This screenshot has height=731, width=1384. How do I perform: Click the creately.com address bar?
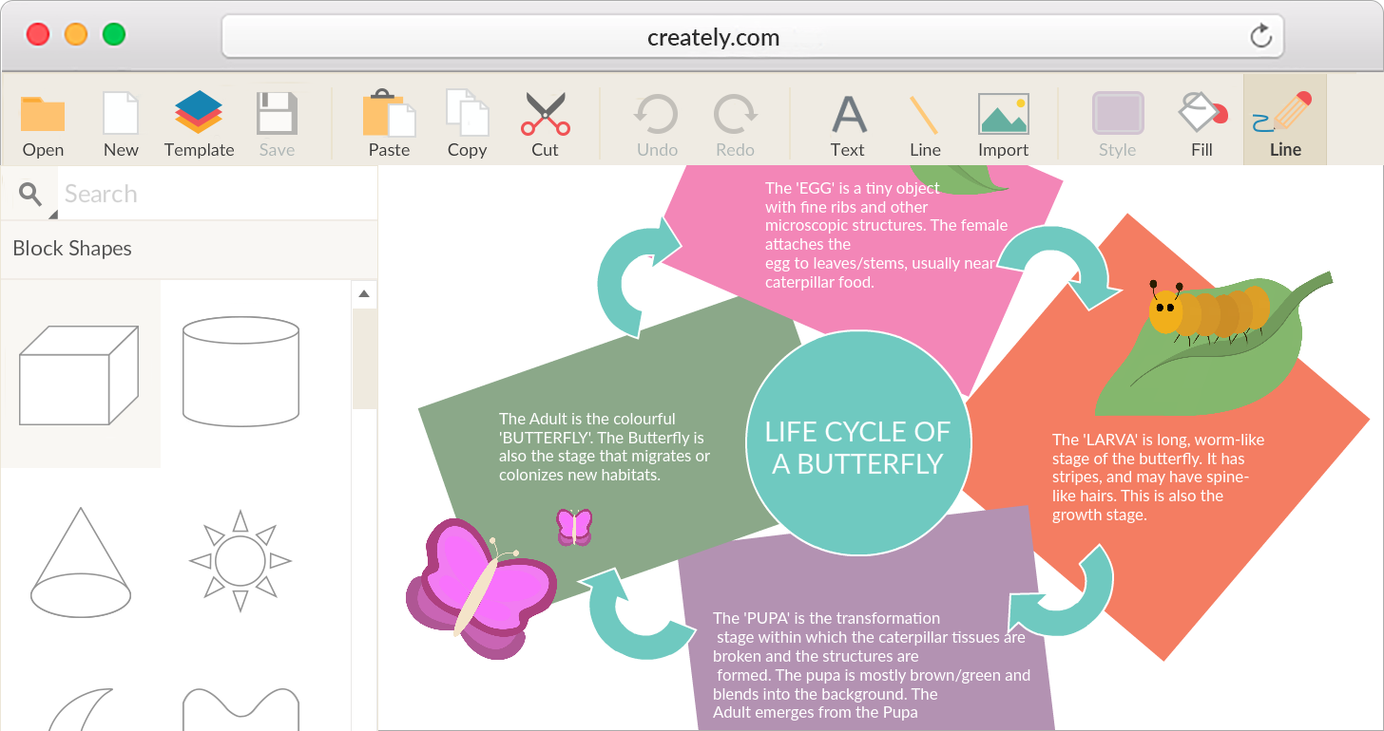pos(713,37)
